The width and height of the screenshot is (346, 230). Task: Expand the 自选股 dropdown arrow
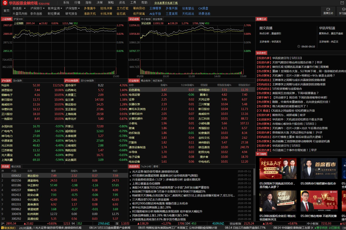[25, 8]
